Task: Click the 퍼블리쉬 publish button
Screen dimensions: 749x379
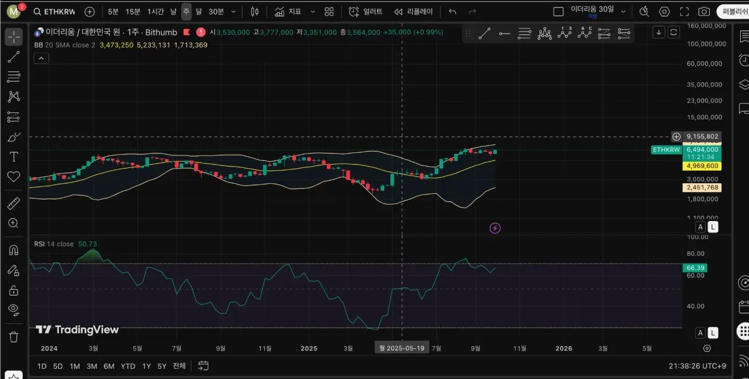Action: [733, 11]
